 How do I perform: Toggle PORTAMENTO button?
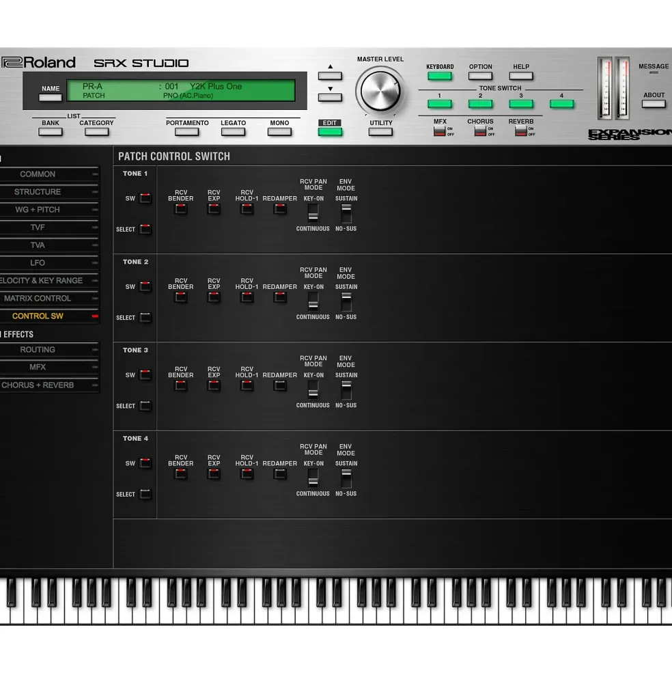[x=186, y=132]
